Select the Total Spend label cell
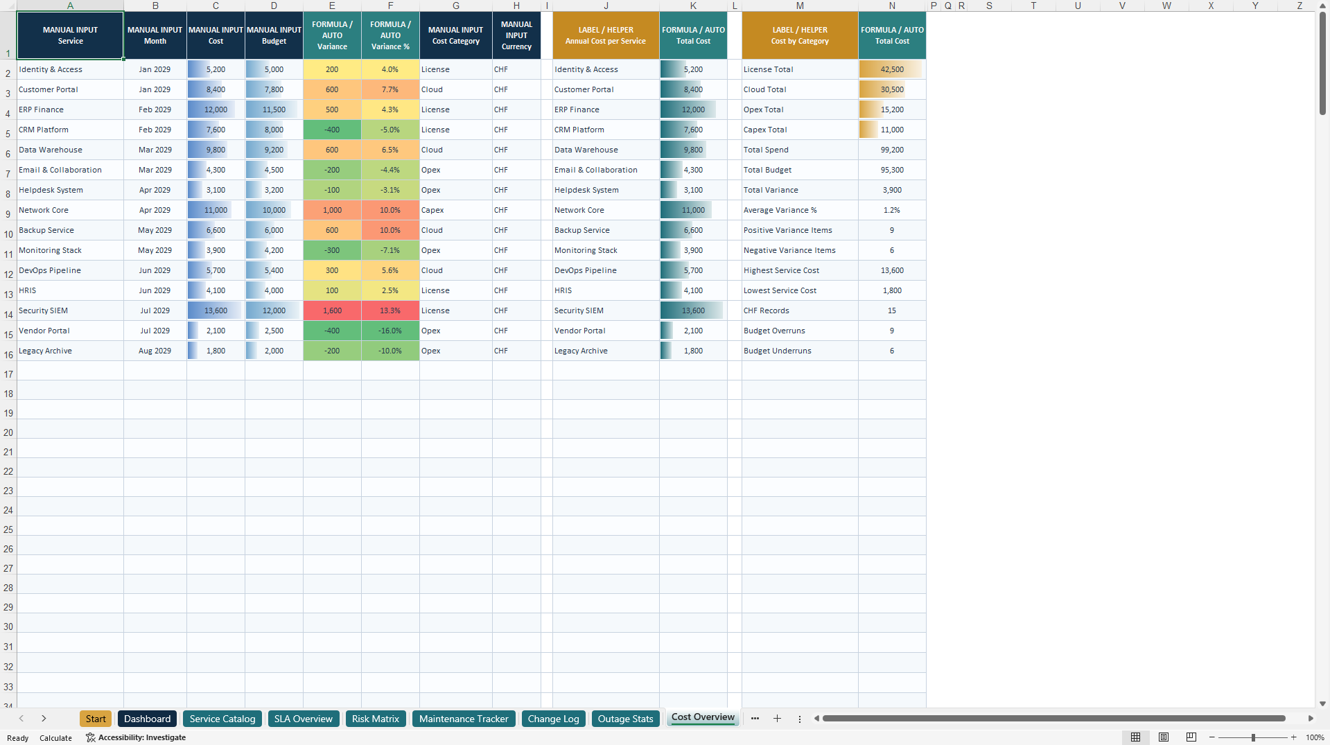Viewport: 1330px width, 745px height. click(800, 150)
